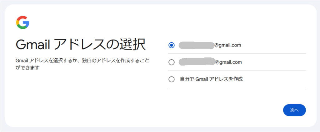Viewport: 320px width, 132px height.
Task: Select the first suggested @gmail.com radio button
Action: click(172, 45)
